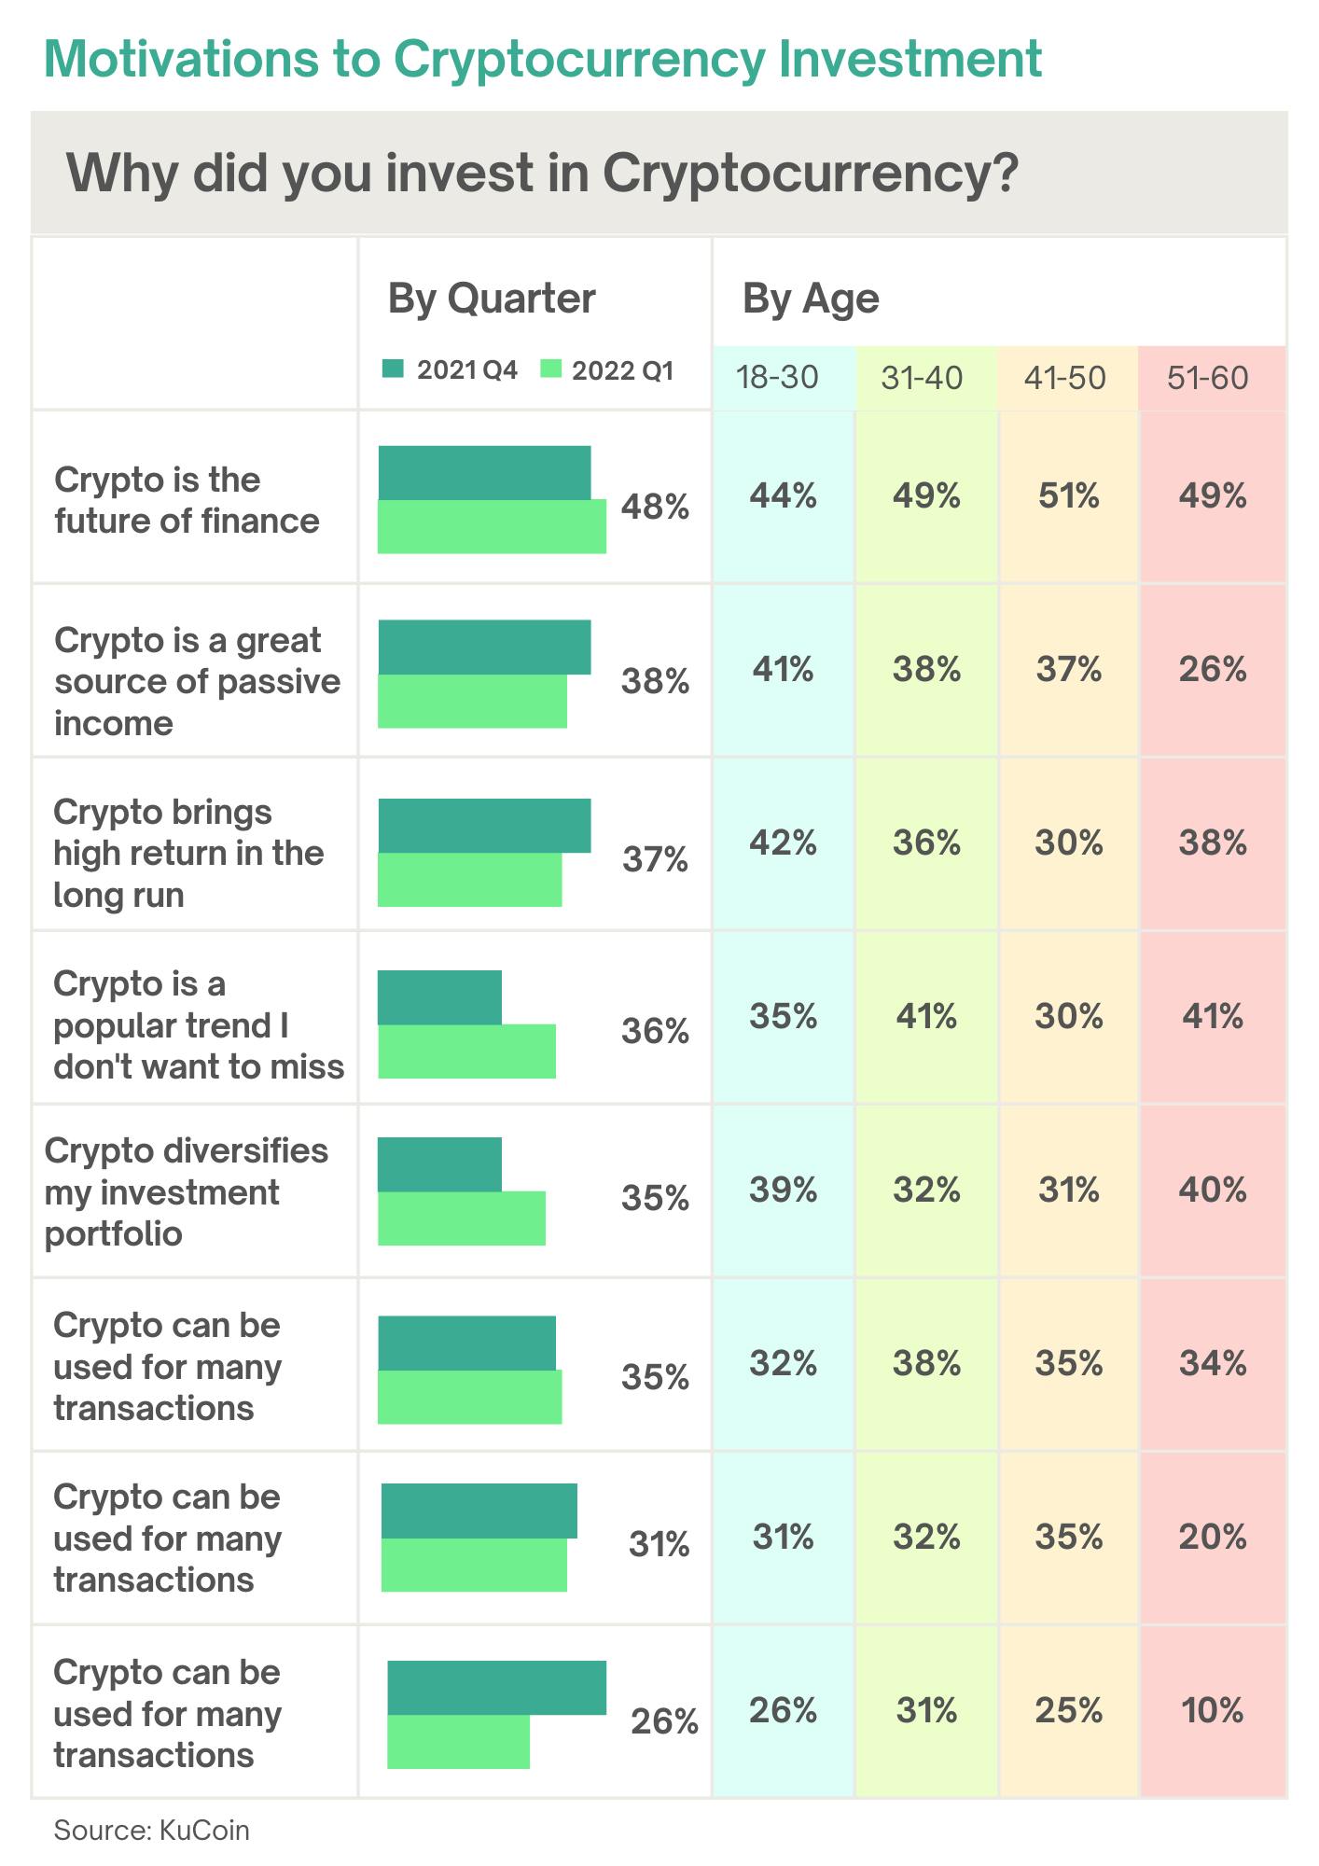1319x1866 pixels.
Task: Click 'Crypto is the future of finance' label
Action: (x=187, y=500)
